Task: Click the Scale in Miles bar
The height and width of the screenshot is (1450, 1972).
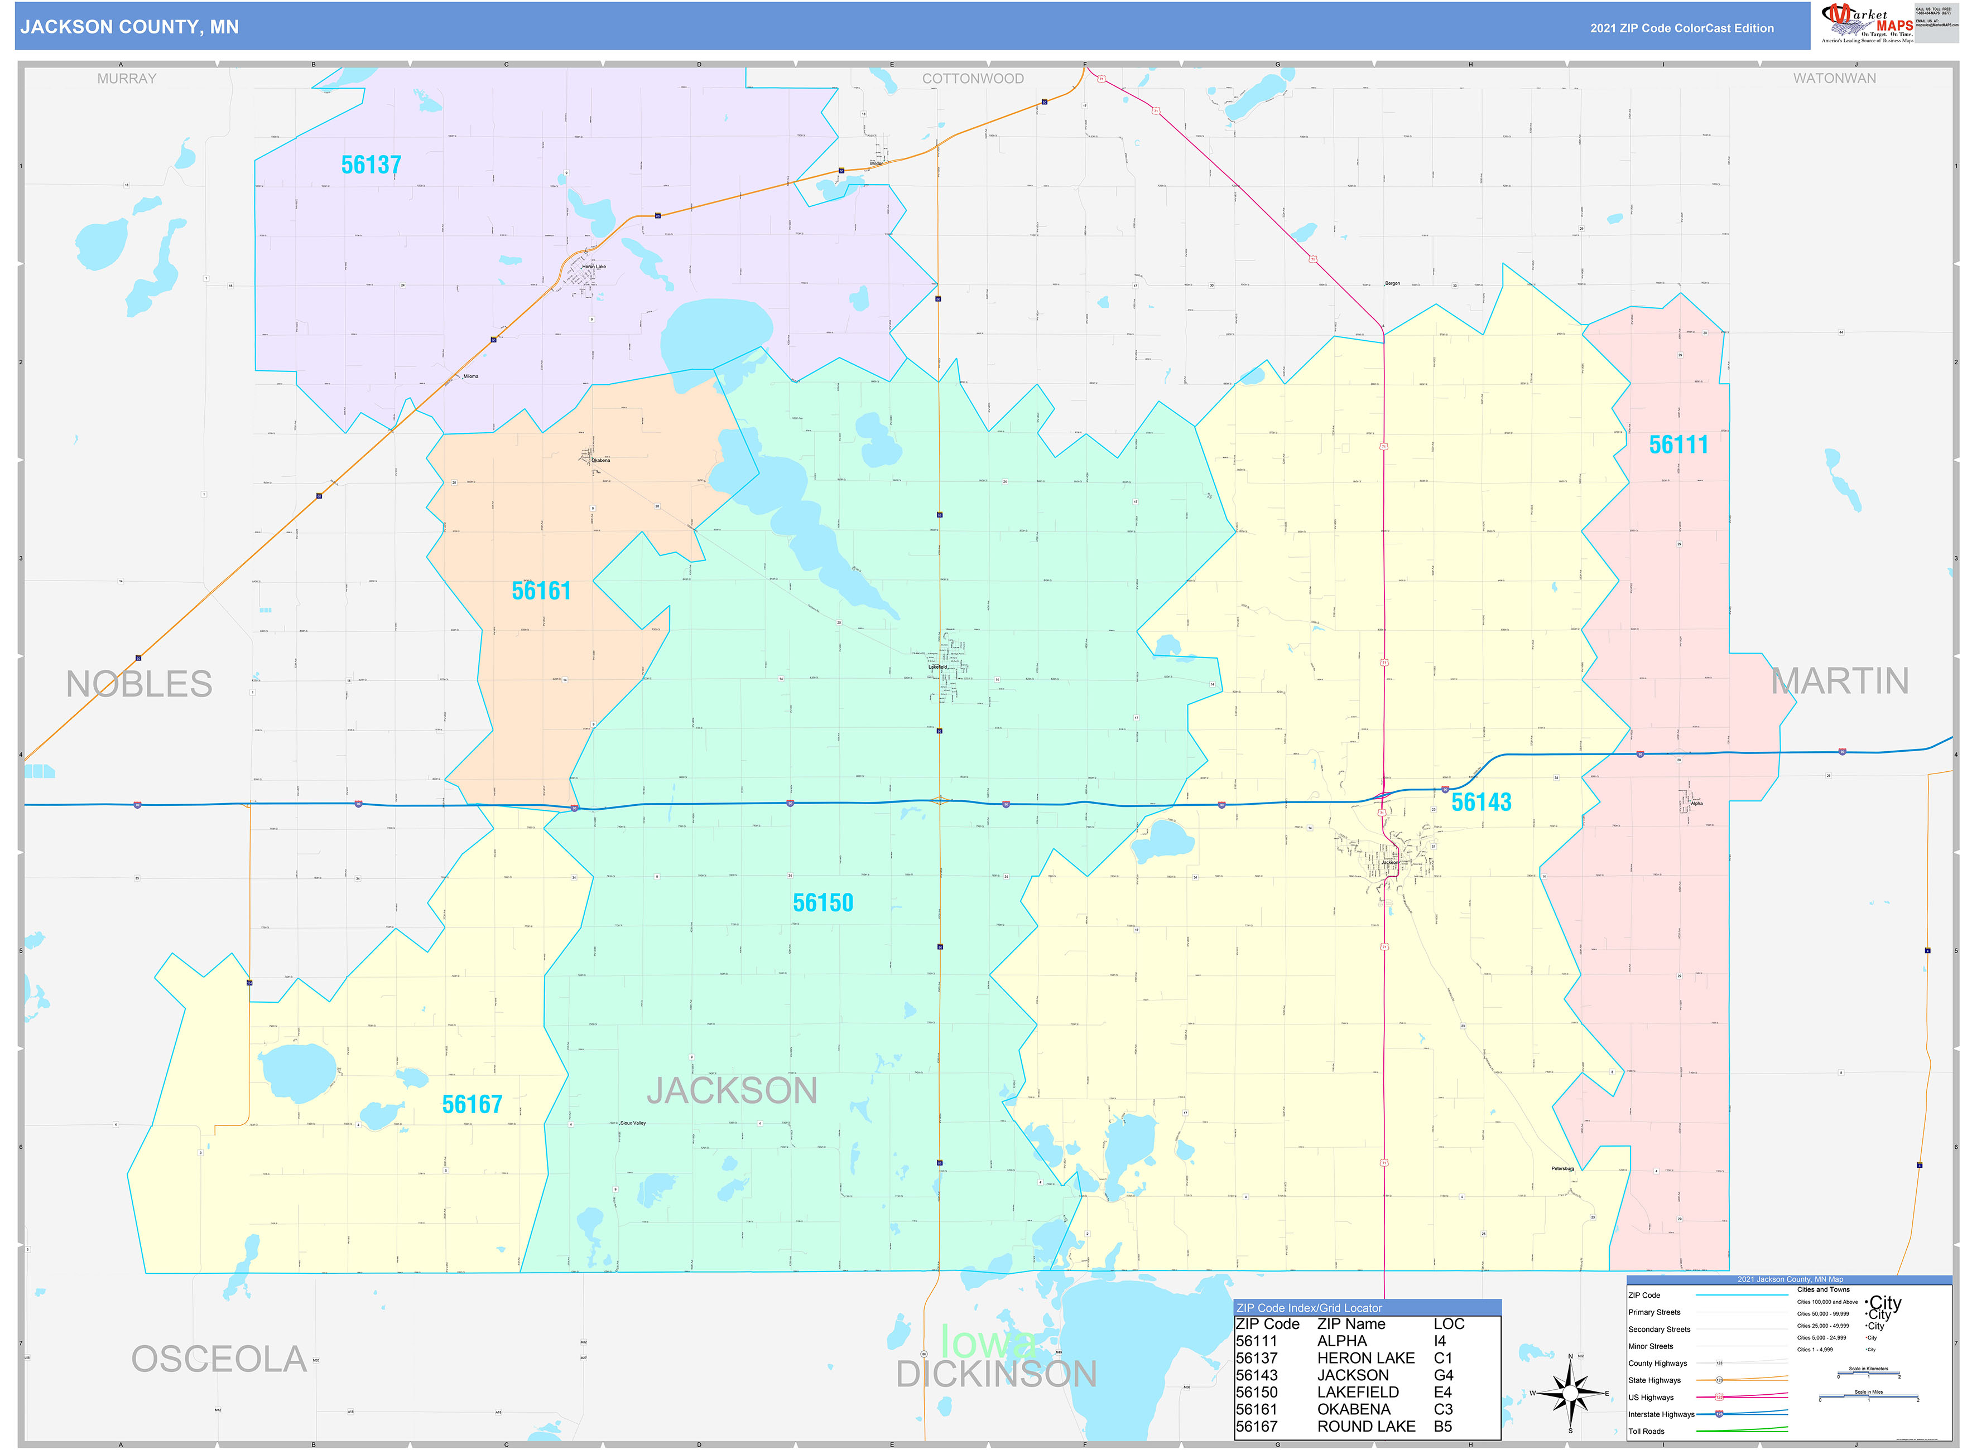Action: (x=1868, y=1396)
